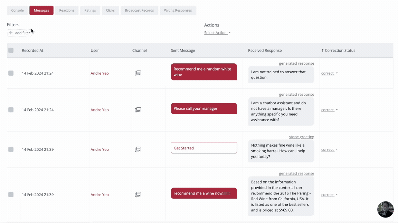Click the 'story: greeting' link
This screenshot has height=223, width=398.
coord(301,137)
